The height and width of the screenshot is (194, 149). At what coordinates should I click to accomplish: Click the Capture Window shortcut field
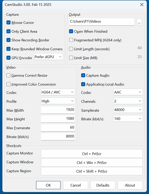(92, 162)
